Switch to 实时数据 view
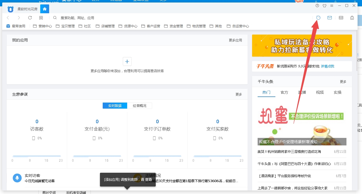This screenshot has width=362, height=194. click(x=115, y=106)
